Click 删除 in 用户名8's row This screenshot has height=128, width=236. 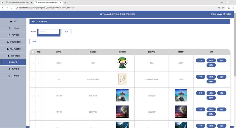(211, 98)
